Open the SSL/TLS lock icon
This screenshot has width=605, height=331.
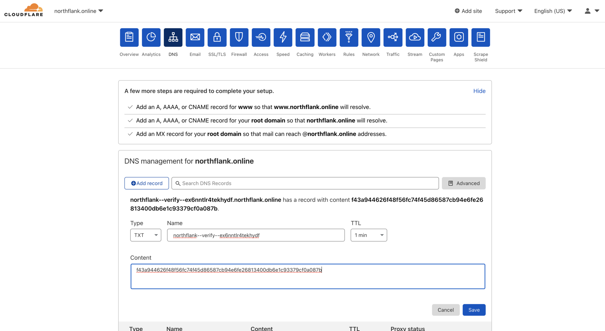tap(217, 37)
